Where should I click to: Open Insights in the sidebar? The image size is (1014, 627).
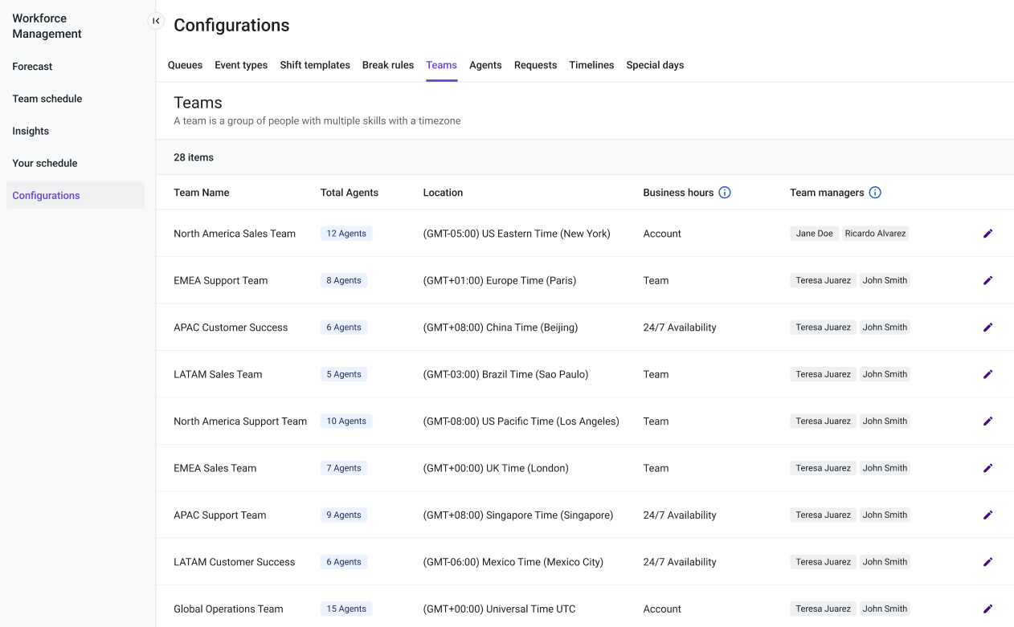[76, 131]
